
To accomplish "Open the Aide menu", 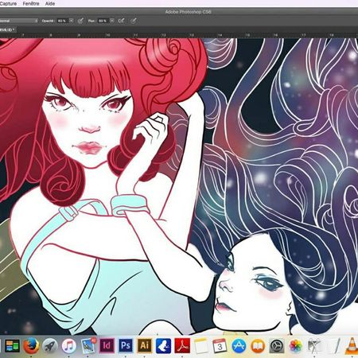I will (50, 3).
